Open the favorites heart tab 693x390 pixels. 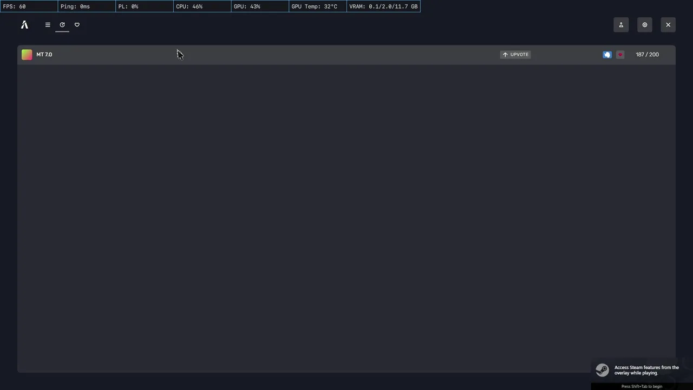click(x=77, y=25)
